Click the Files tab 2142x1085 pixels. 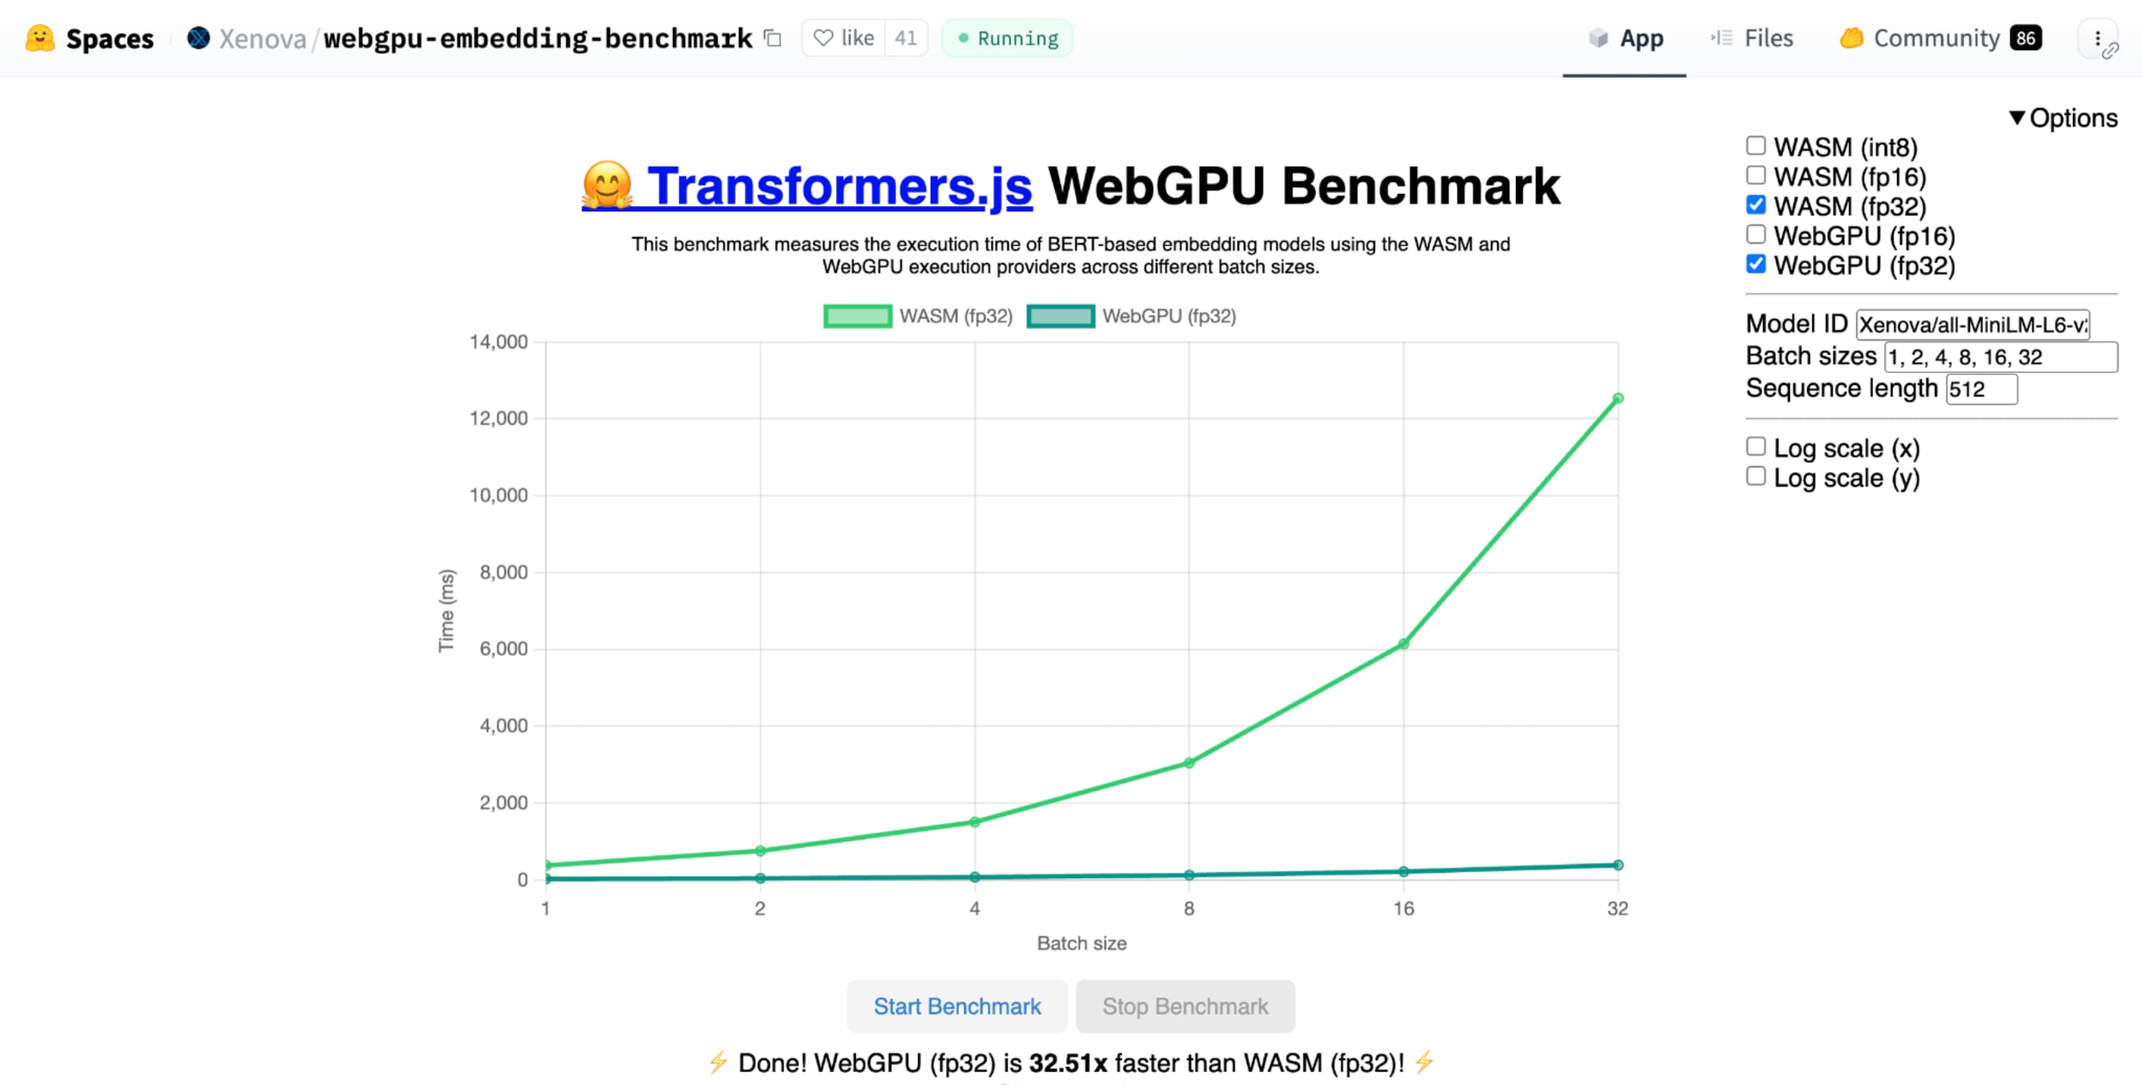click(1765, 37)
